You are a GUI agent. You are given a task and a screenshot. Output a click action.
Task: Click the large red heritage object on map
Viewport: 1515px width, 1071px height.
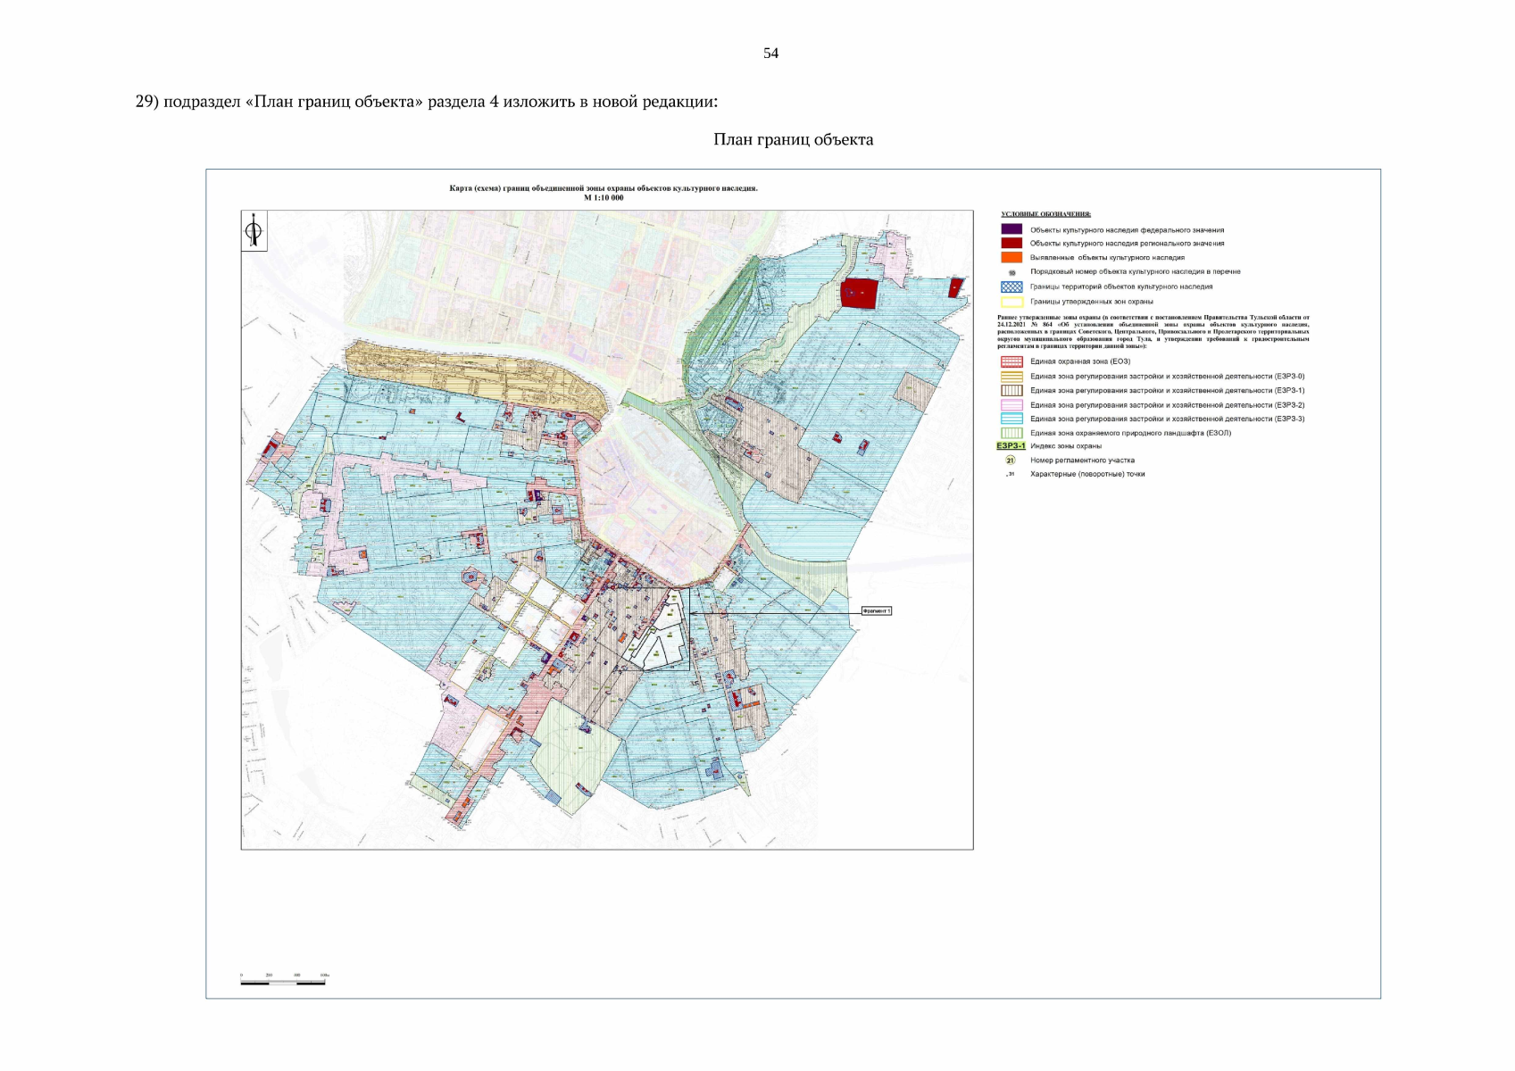(x=859, y=293)
